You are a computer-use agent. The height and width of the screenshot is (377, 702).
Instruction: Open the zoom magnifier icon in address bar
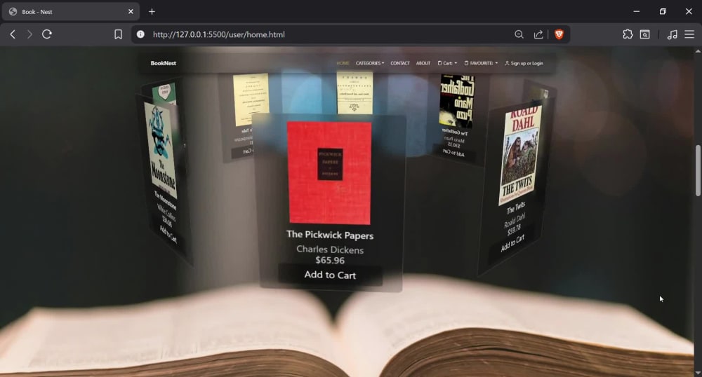[519, 34]
